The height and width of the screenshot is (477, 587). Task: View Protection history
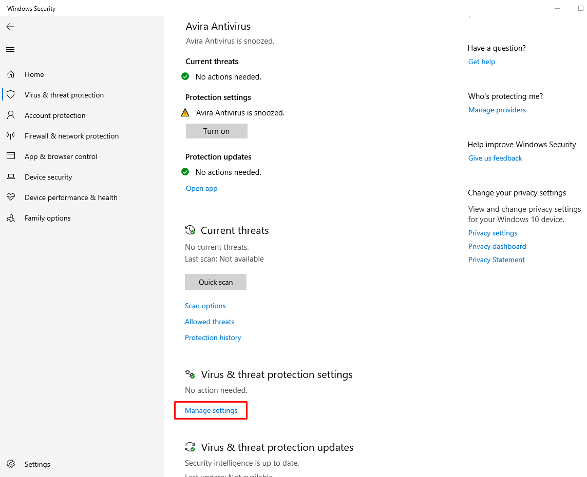[x=213, y=337]
